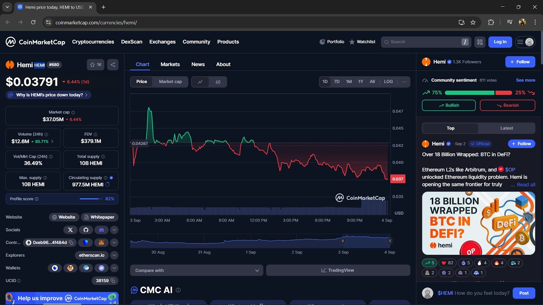Viewport: 543px width, 305px height.
Task: Expand post with Read all
Action: [x=526, y=185]
